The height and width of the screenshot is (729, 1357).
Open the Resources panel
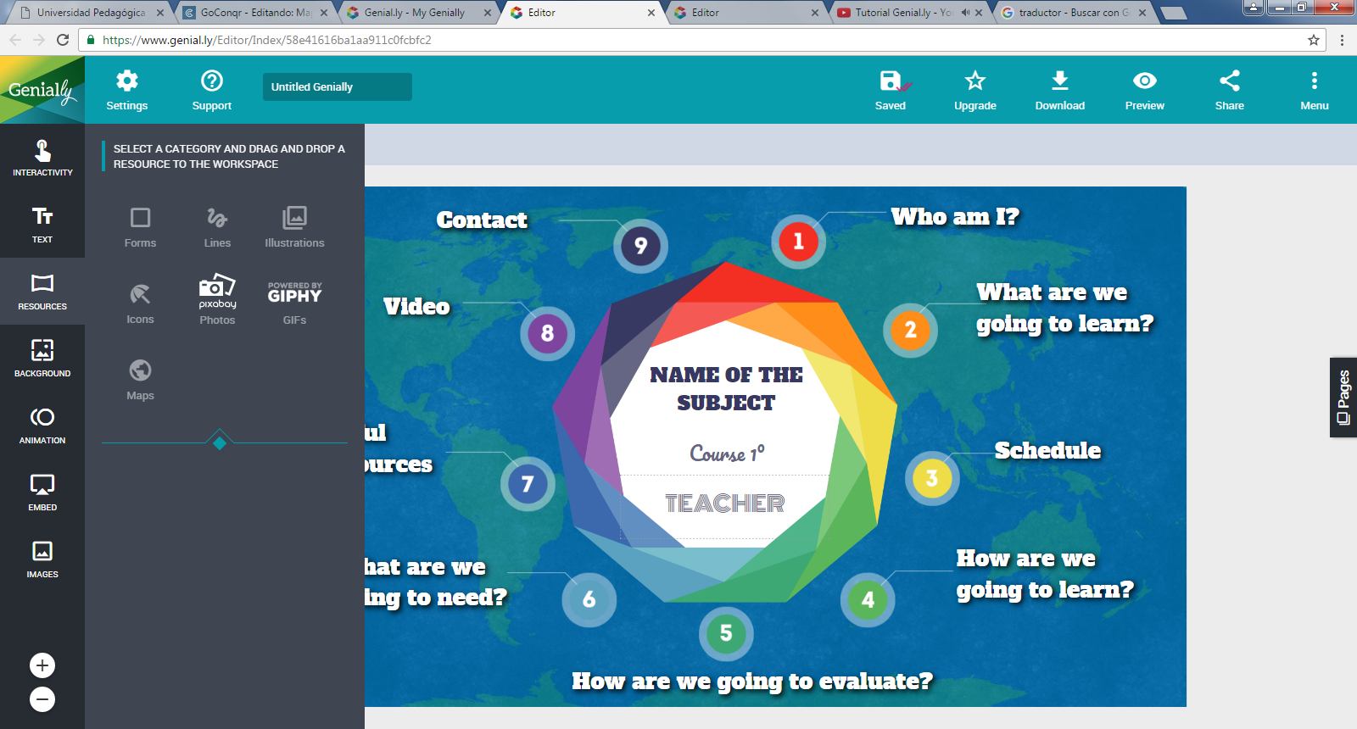coord(42,292)
